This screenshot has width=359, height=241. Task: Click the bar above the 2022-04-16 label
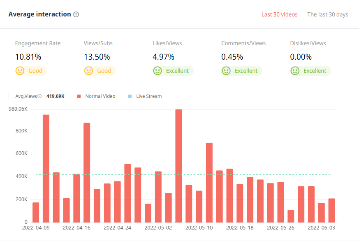tap(76, 197)
